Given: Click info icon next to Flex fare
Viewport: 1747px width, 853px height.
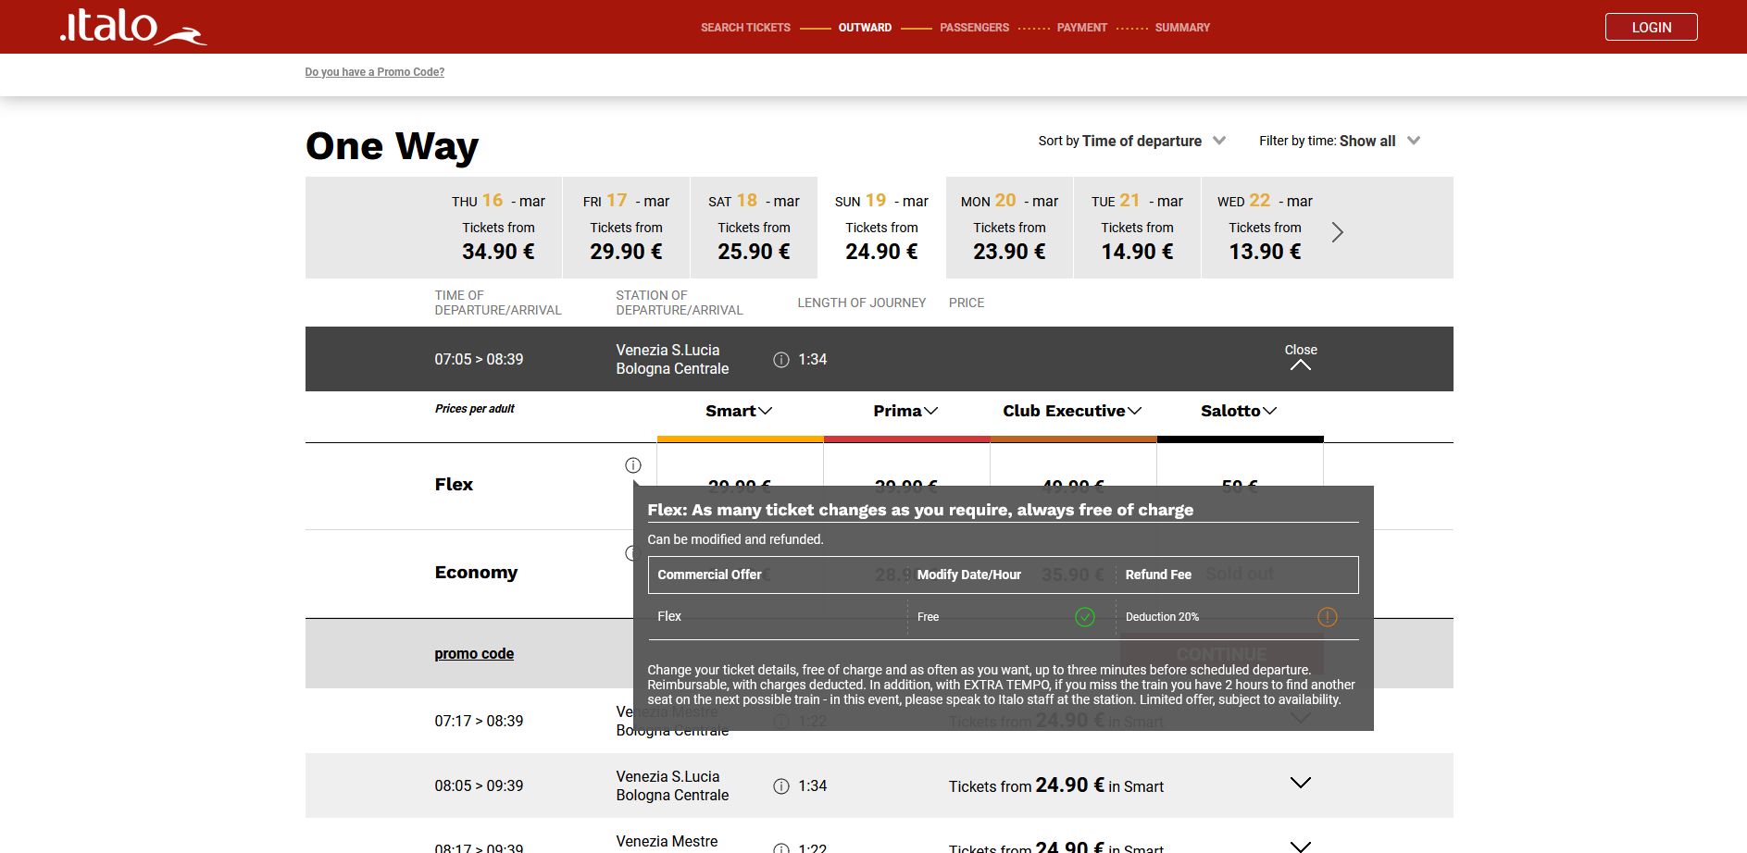Looking at the screenshot, I should [x=633, y=465].
